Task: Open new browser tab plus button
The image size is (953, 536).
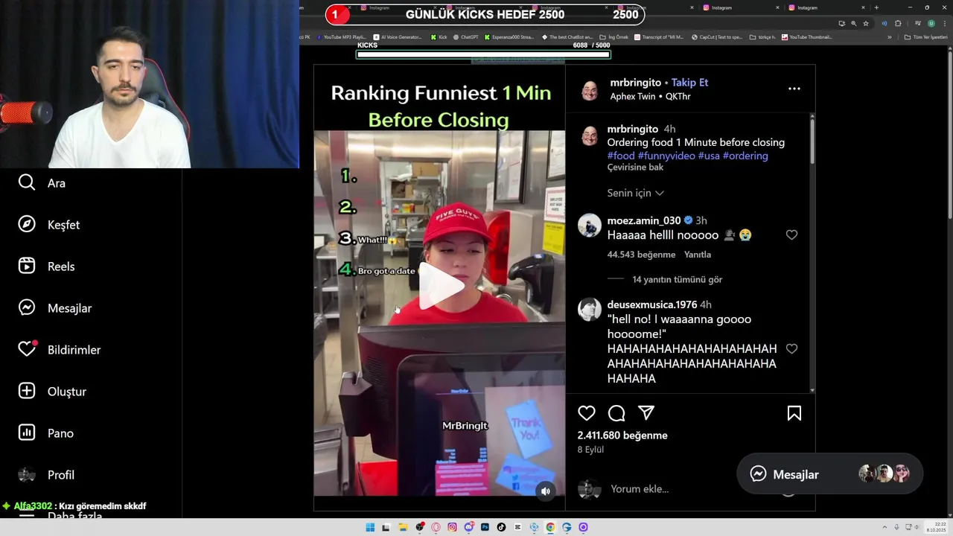Action: click(x=876, y=7)
